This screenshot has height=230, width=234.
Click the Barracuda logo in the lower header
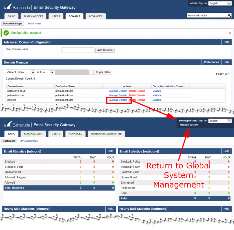point(17,124)
